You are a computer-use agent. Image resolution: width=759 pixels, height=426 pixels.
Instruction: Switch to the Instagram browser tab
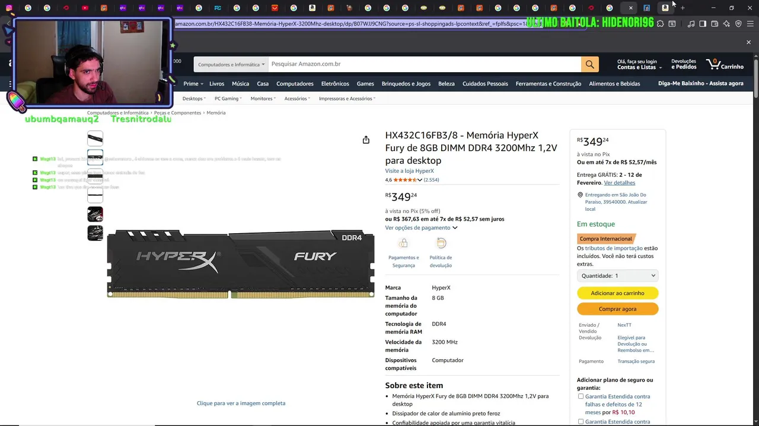(x=9, y=8)
